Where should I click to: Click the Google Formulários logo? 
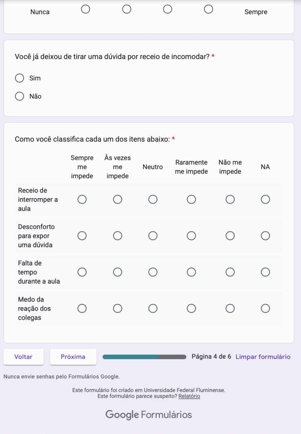tap(149, 415)
